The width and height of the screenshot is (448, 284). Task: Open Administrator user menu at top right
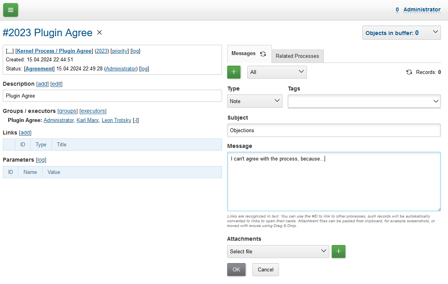point(422,9)
